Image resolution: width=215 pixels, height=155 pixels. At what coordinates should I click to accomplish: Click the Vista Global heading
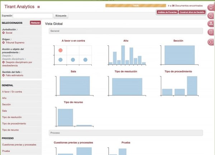tap(54, 24)
